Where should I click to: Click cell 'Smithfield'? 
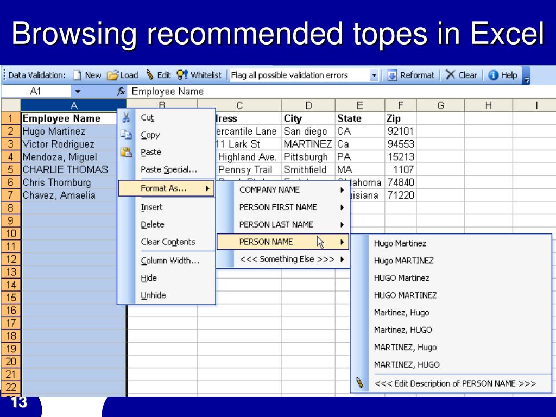click(308, 169)
